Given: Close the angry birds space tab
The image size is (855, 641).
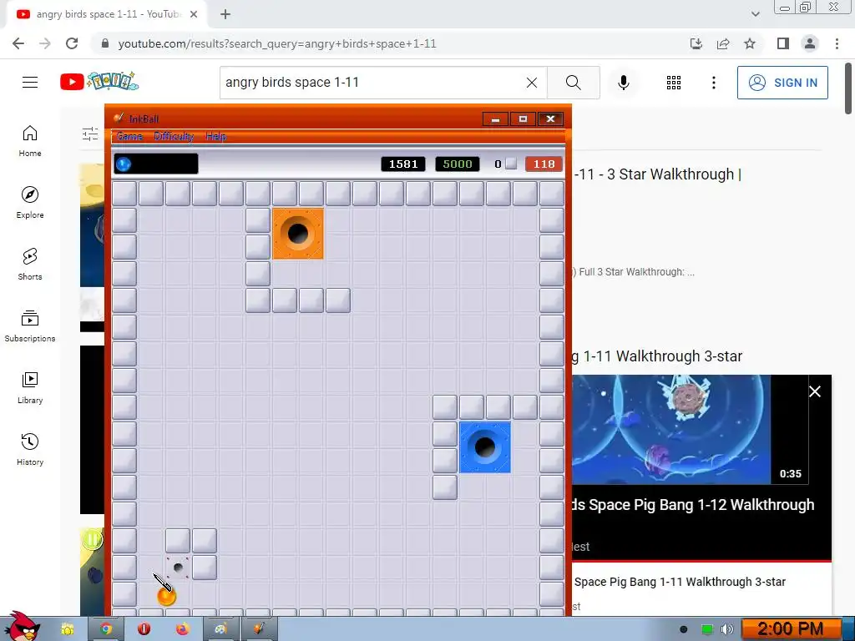Looking at the screenshot, I should coord(194,14).
